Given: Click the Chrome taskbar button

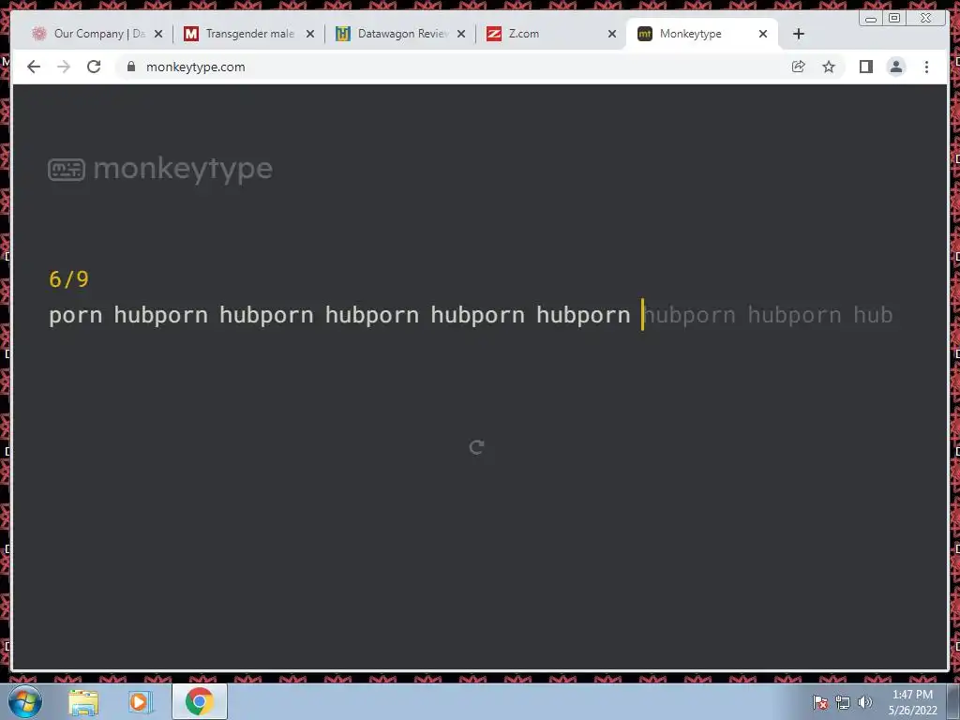Looking at the screenshot, I should [200, 701].
